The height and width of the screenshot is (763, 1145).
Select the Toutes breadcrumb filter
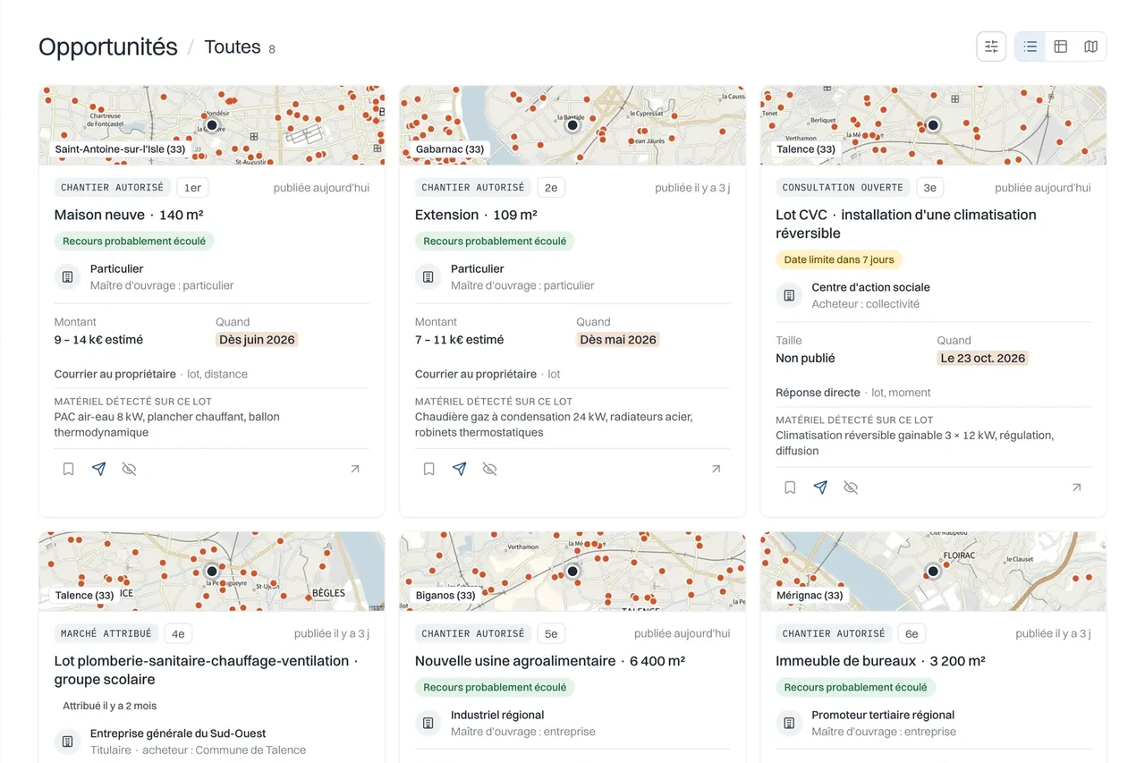point(233,47)
